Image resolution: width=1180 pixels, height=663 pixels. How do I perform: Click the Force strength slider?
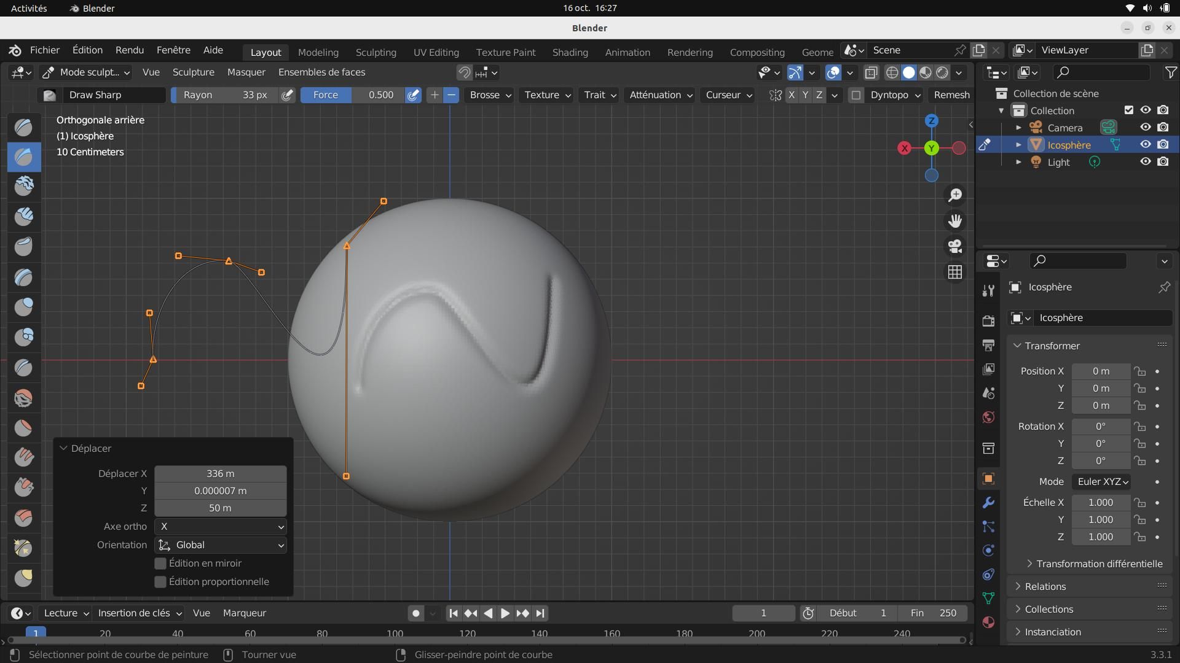click(353, 95)
